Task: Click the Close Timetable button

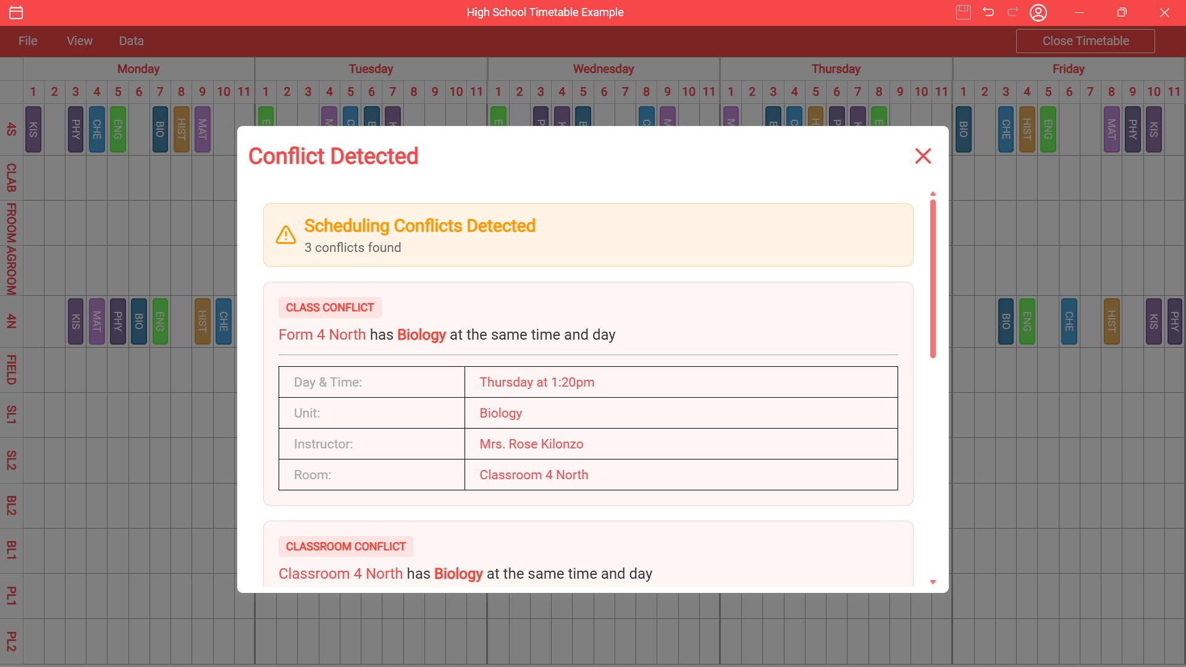Action: pos(1085,41)
